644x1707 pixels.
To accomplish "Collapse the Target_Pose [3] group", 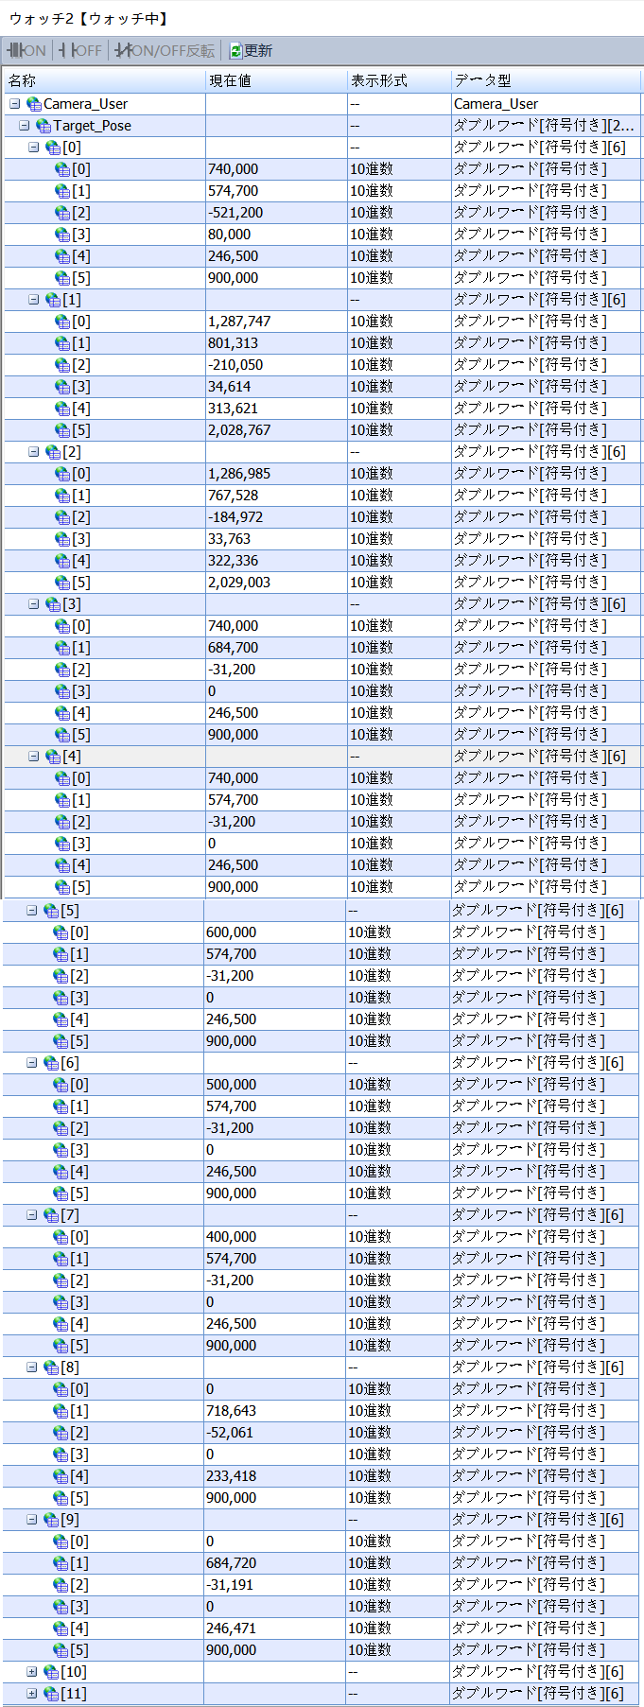I will (33, 604).
